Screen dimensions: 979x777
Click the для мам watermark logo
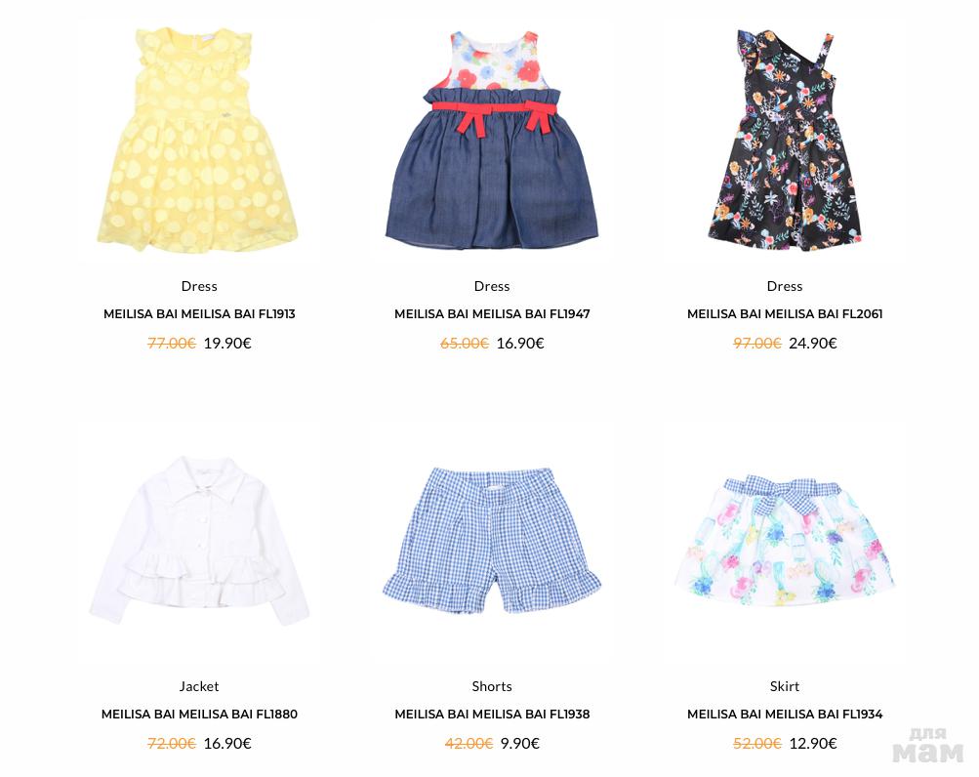(928, 745)
